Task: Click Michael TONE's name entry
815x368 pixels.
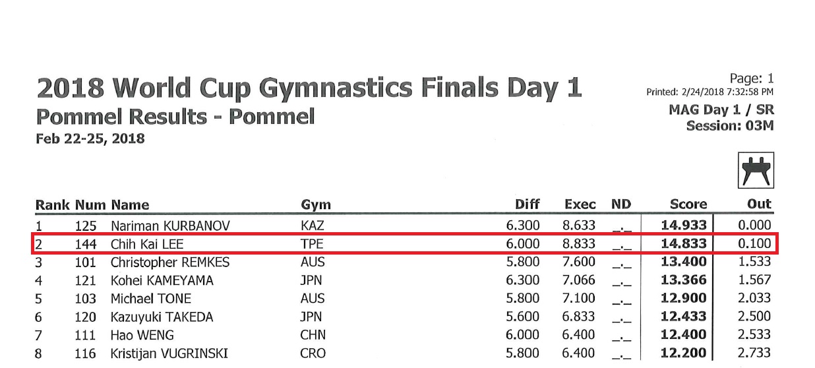Action: coord(147,299)
